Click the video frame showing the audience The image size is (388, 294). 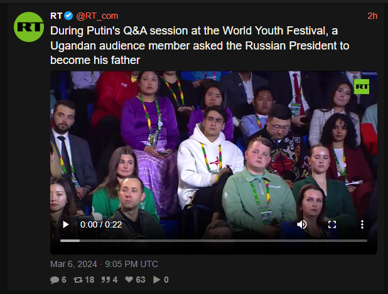click(213, 148)
